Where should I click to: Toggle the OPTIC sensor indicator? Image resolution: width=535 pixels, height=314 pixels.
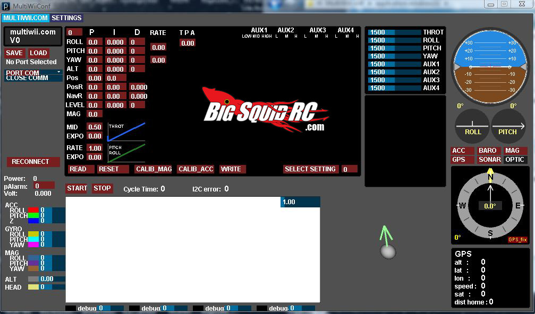pos(515,159)
